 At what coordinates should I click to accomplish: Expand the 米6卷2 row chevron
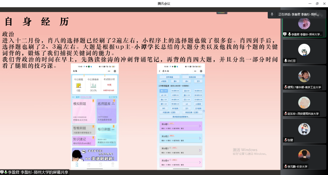[200, 138]
